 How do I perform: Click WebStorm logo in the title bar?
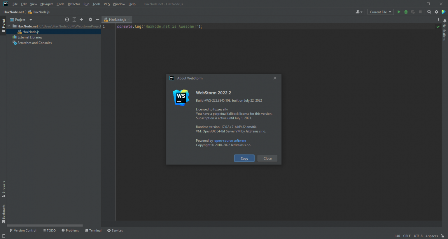click(6, 4)
